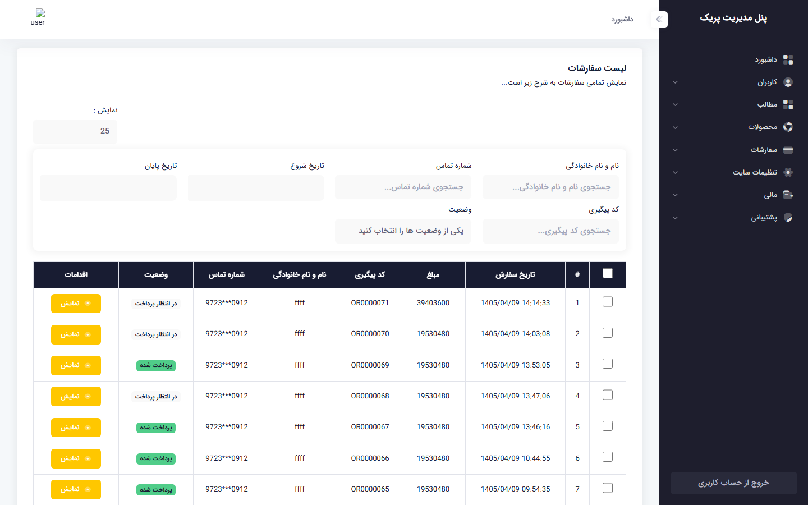Tick the select-all checkbox in table header
This screenshot has height=505, width=808.
pos(607,273)
